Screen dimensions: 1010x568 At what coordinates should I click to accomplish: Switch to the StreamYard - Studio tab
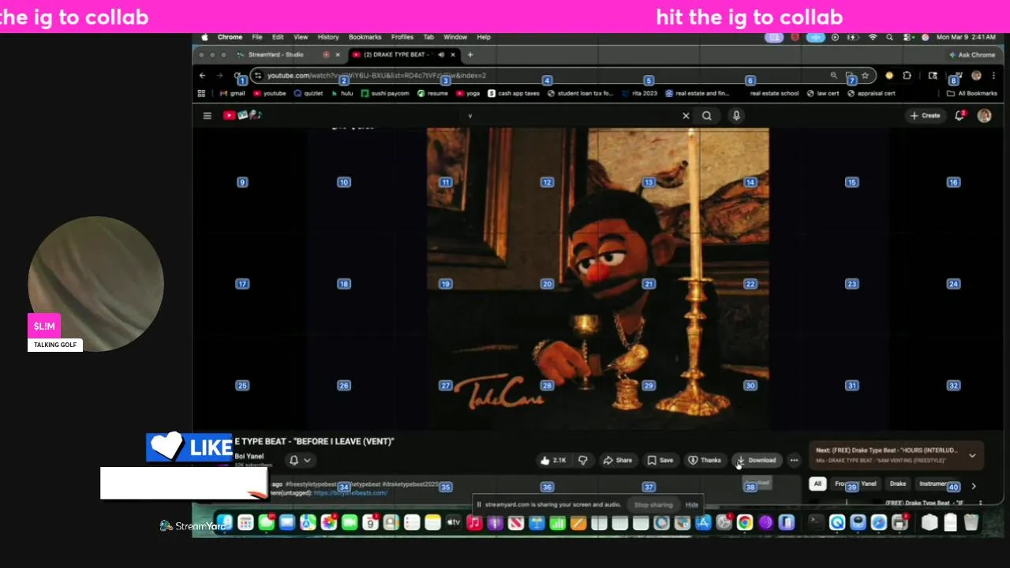pos(275,54)
